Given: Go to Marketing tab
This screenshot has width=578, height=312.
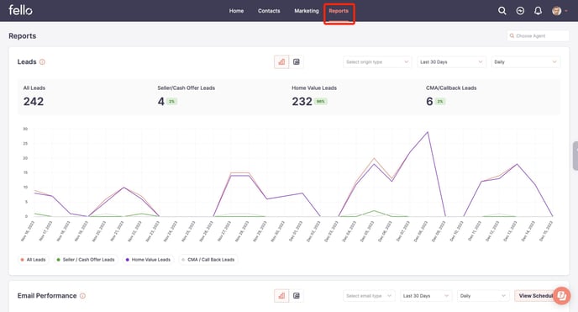Looking at the screenshot, I should 307,11.
